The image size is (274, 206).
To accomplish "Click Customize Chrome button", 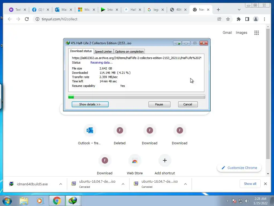I will tap(239, 168).
